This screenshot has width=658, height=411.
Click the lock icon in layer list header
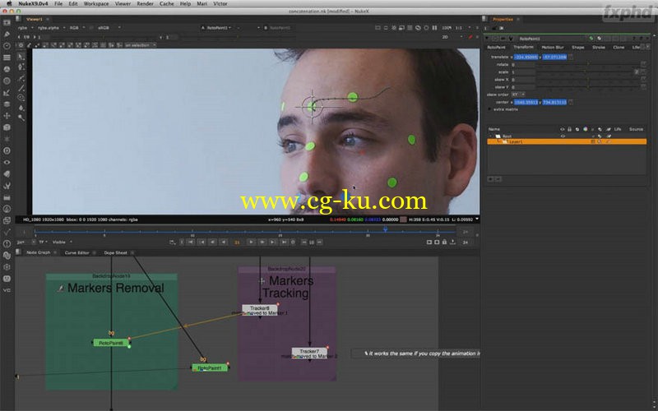click(569, 129)
